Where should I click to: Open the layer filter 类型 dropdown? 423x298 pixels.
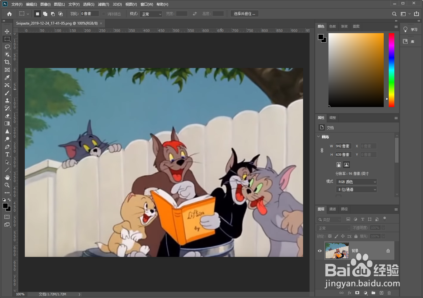click(x=329, y=219)
